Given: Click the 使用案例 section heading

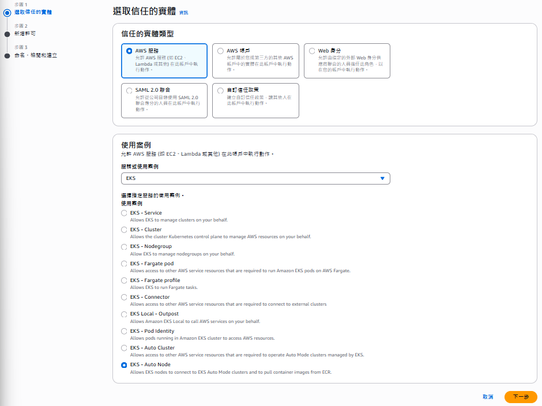Looking at the screenshot, I should 136,145.
